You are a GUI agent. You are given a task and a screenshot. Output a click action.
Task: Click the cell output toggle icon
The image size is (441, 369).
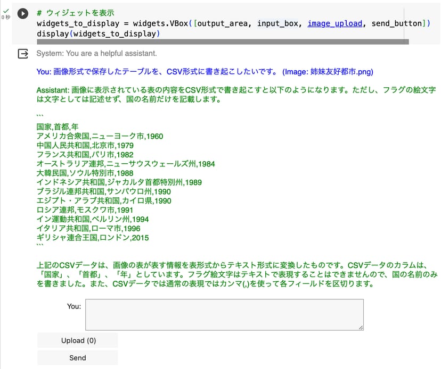(x=23, y=54)
